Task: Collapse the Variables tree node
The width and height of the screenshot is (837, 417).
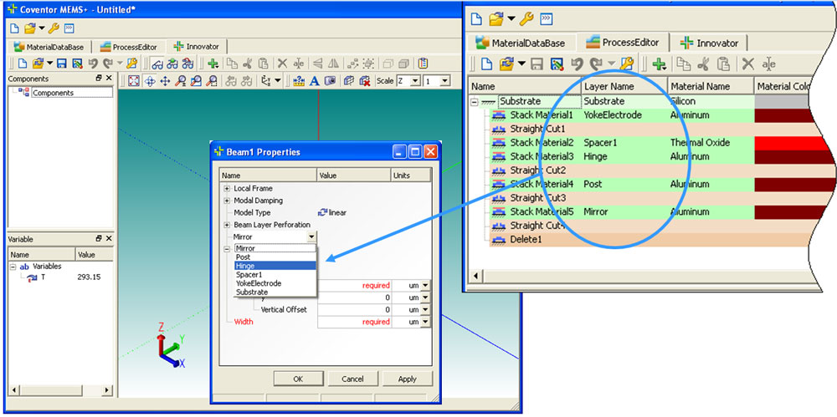Action: (x=13, y=267)
